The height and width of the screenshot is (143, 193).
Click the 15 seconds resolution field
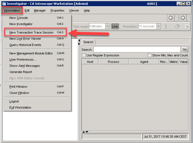click(x=147, y=26)
